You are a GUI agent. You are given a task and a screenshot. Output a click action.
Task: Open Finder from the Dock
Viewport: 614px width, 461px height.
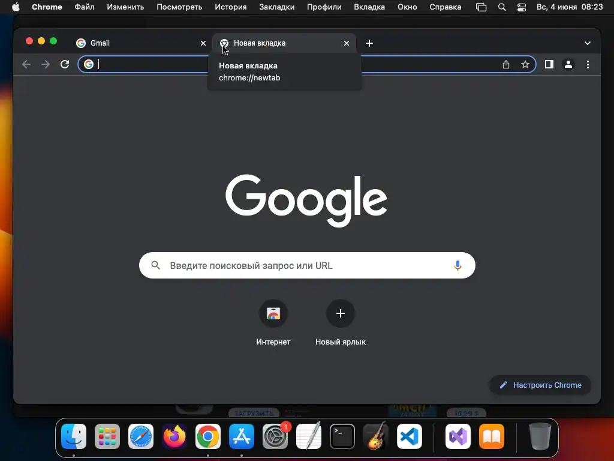click(74, 436)
